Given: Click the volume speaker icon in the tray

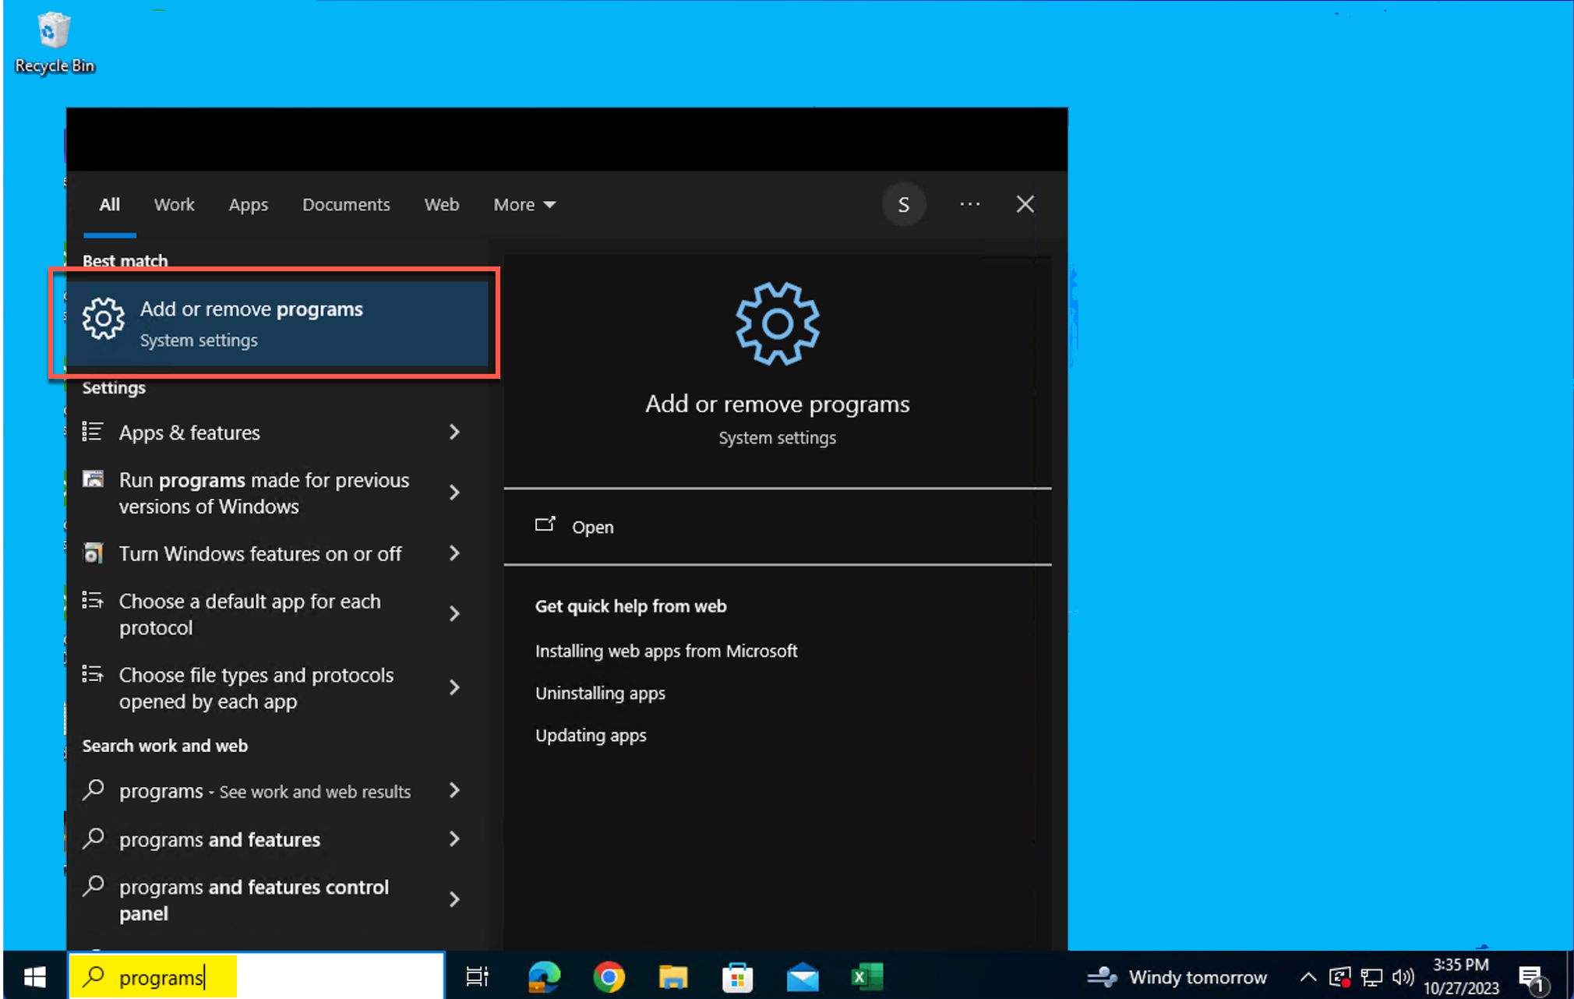Looking at the screenshot, I should point(1403,976).
